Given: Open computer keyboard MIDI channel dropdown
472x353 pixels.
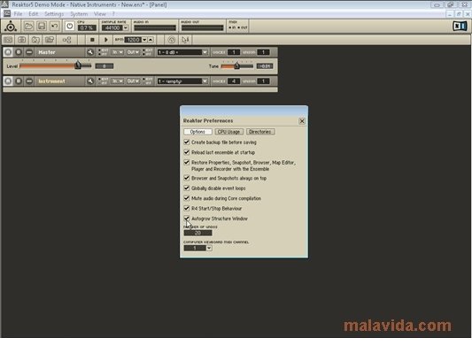Looking at the screenshot, I should tap(209, 248).
